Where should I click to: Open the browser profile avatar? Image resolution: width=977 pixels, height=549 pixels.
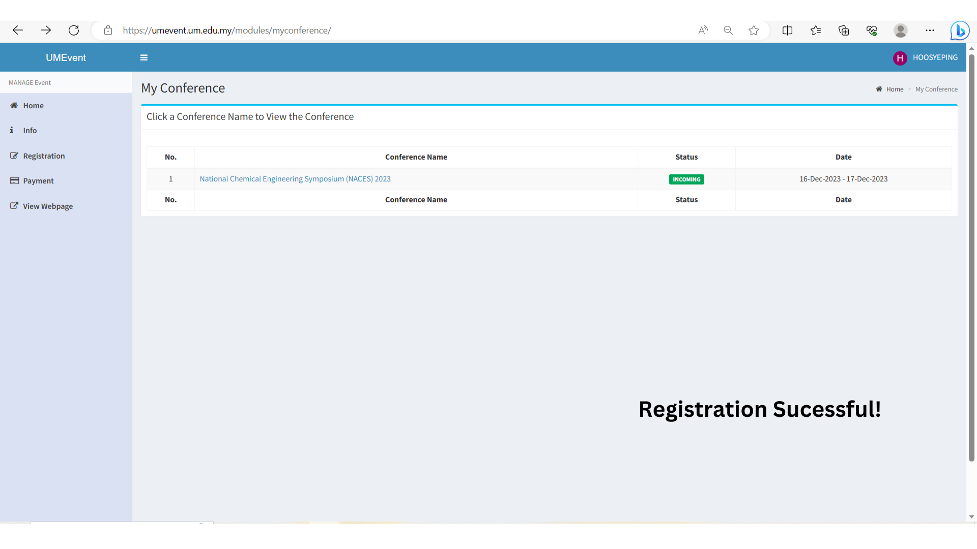(900, 30)
